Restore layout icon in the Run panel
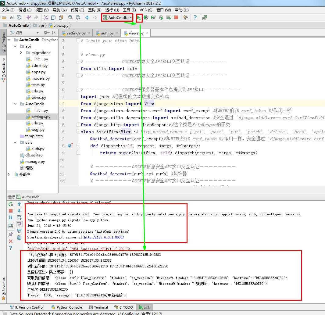The image size is (325, 315). (x=11, y=226)
